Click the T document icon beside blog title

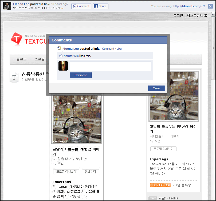14,77
